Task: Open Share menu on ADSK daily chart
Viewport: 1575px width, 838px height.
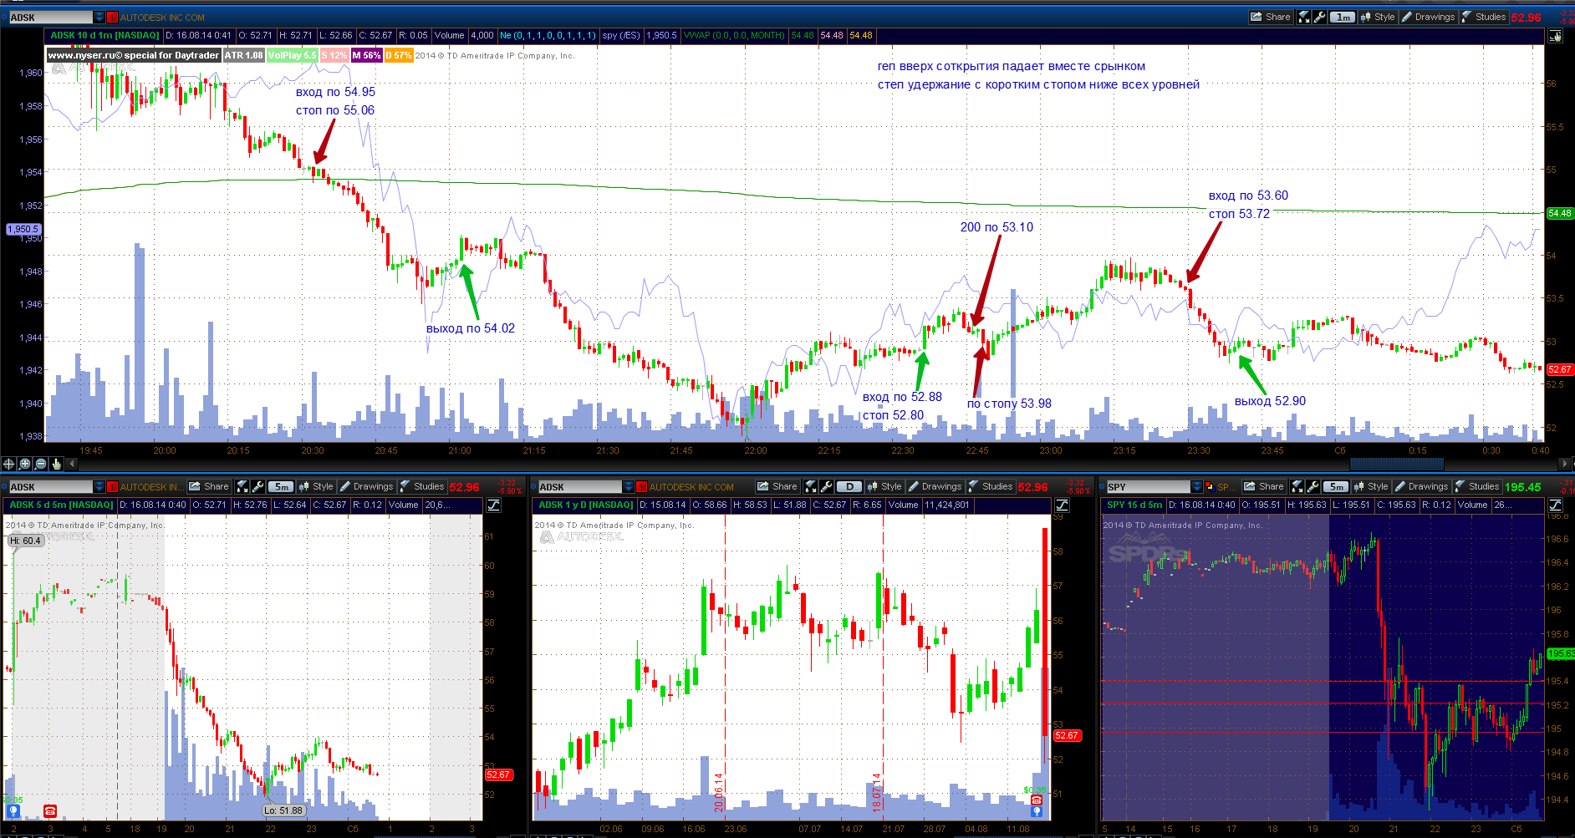Action: coord(777,486)
